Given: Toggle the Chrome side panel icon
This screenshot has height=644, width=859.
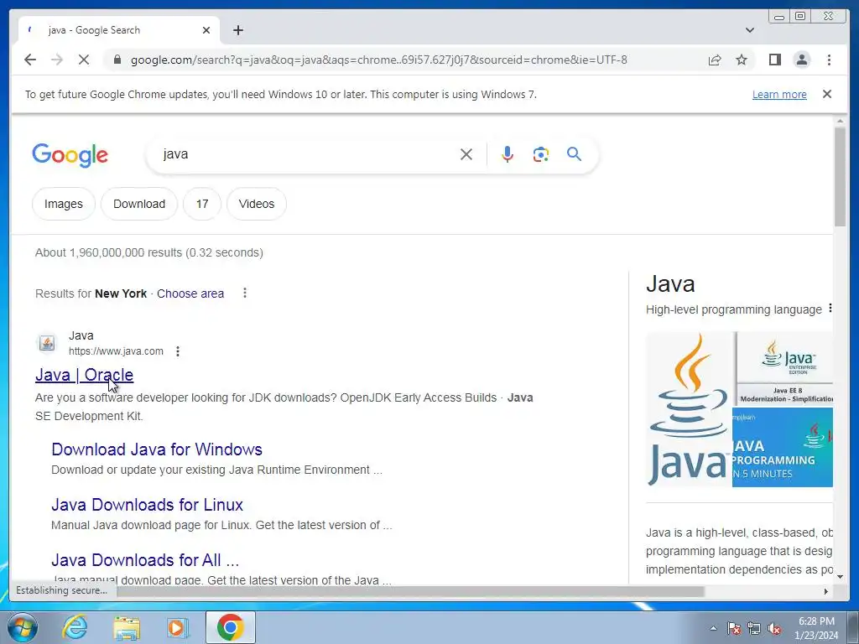Looking at the screenshot, I should tap(774, 60).
